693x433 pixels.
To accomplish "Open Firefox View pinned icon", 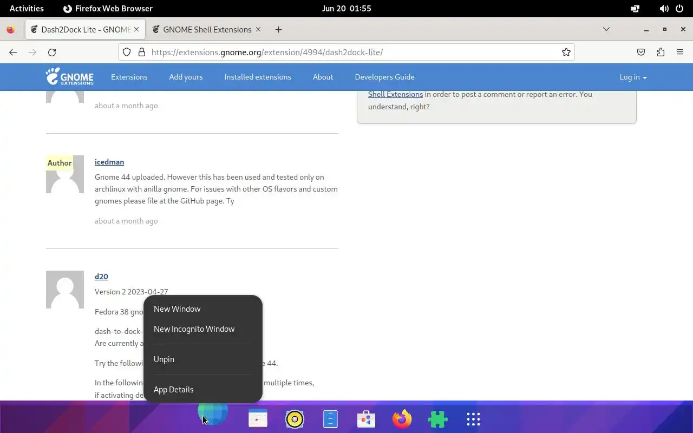I will point(10,29).
